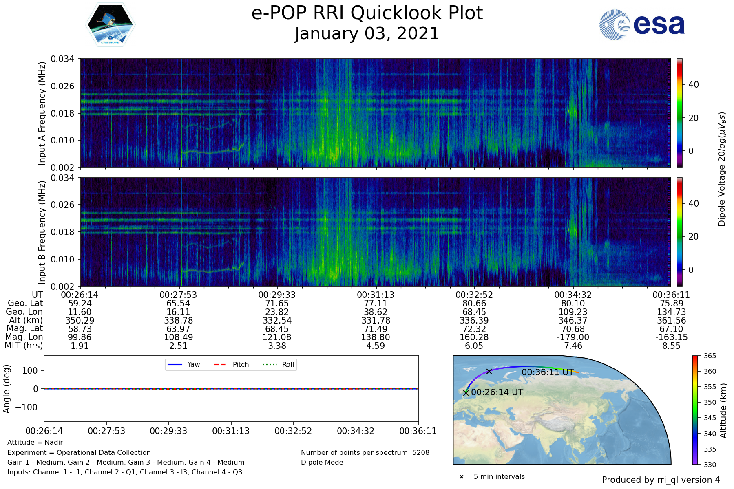Click the blue Yaw legend line

[175, 364]
